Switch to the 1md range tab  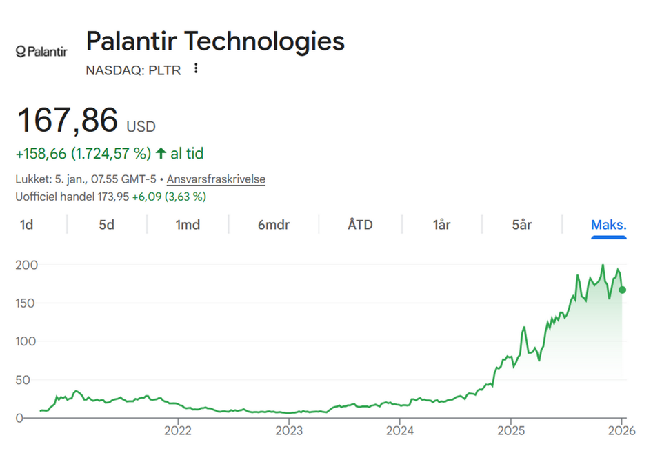pyautogui.click(x=188, y=225)
